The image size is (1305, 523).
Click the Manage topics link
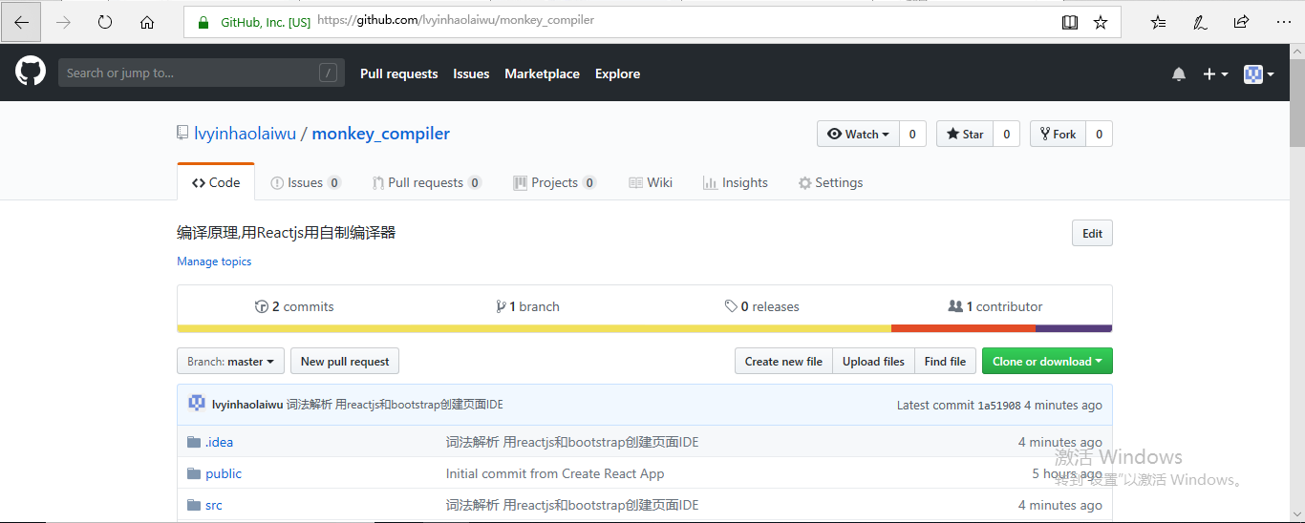pyautogui.click(x=214, y=261)
